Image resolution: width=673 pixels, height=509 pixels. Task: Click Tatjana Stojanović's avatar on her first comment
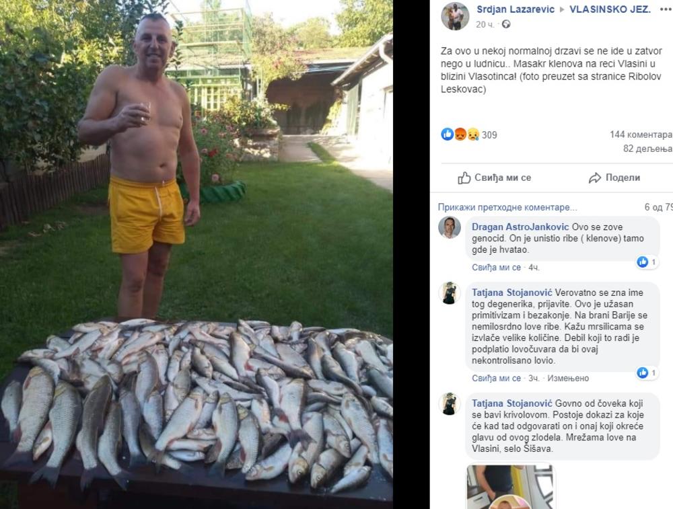tap(450, 293)
